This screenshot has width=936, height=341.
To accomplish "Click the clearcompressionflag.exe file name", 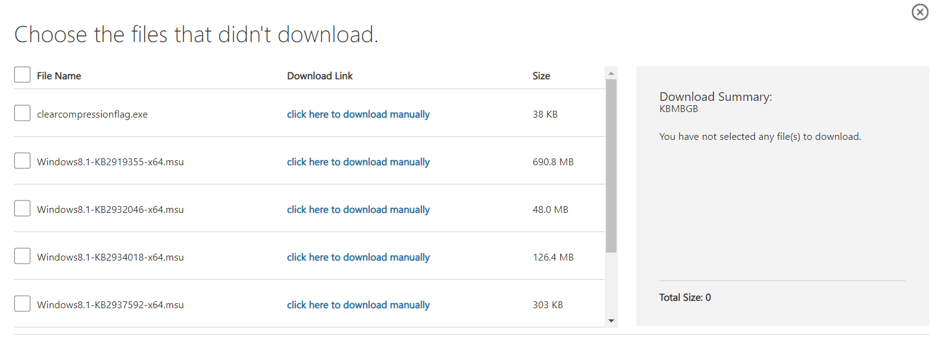I will click(x=92, y=114).
